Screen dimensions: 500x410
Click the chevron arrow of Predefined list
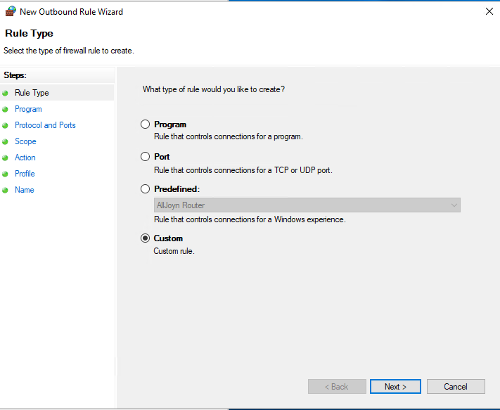click(454, 205)
